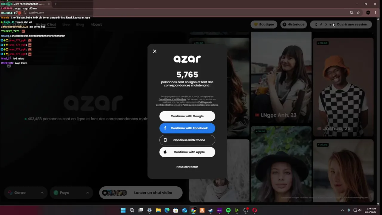This screenshot has height=215, width=382.
Task: Open the Windows Start menu
Action: 123,210
